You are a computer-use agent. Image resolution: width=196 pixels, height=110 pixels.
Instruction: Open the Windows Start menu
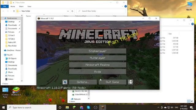pos(3,107)
